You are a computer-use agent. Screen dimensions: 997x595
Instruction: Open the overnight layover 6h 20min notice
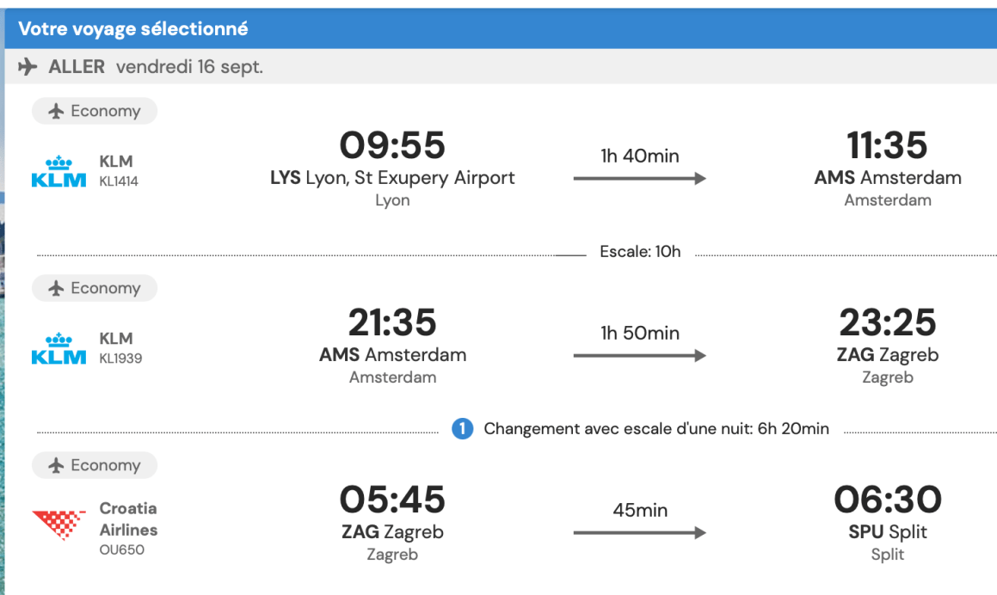pos(655,428)
